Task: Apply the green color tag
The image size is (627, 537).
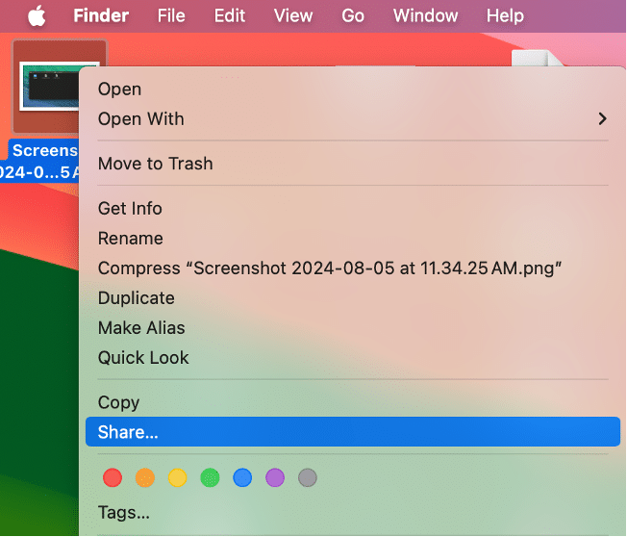Action: 210,477
